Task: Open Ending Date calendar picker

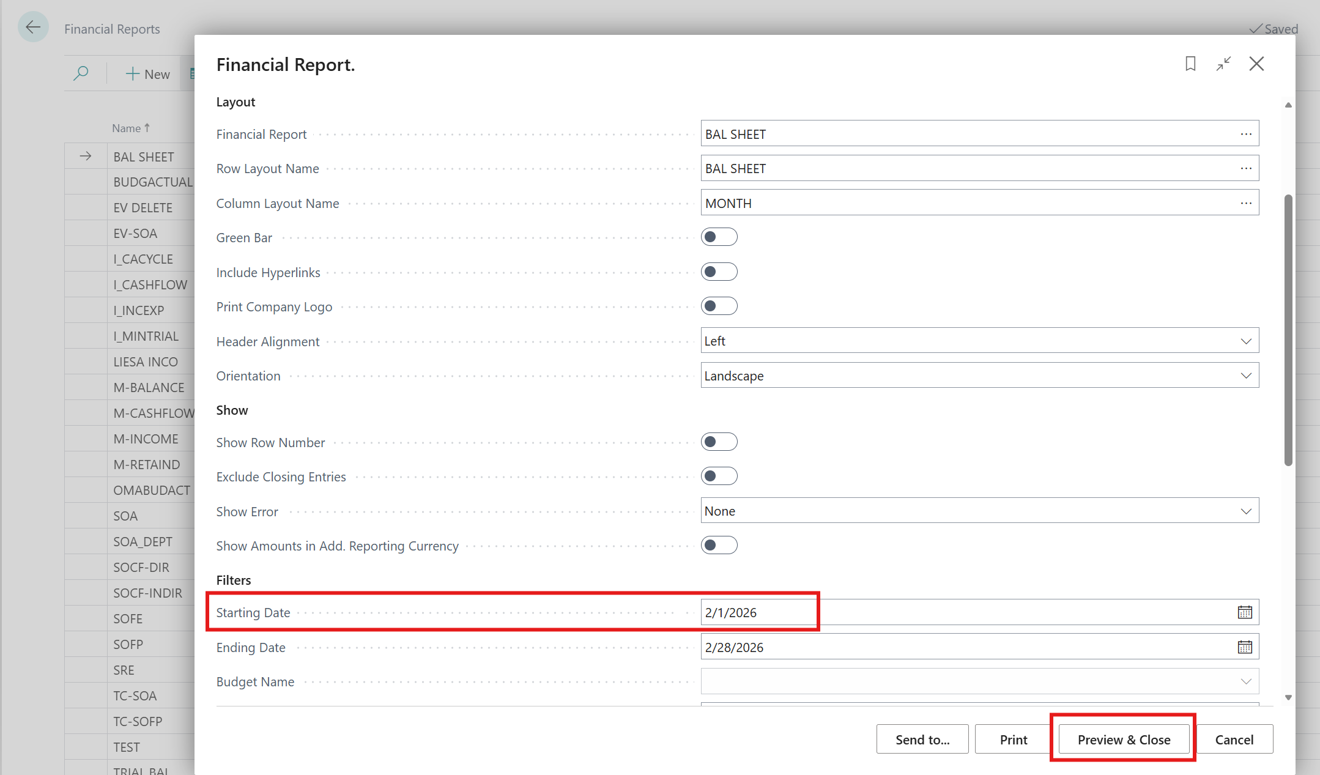Action: coord(1245,647)
